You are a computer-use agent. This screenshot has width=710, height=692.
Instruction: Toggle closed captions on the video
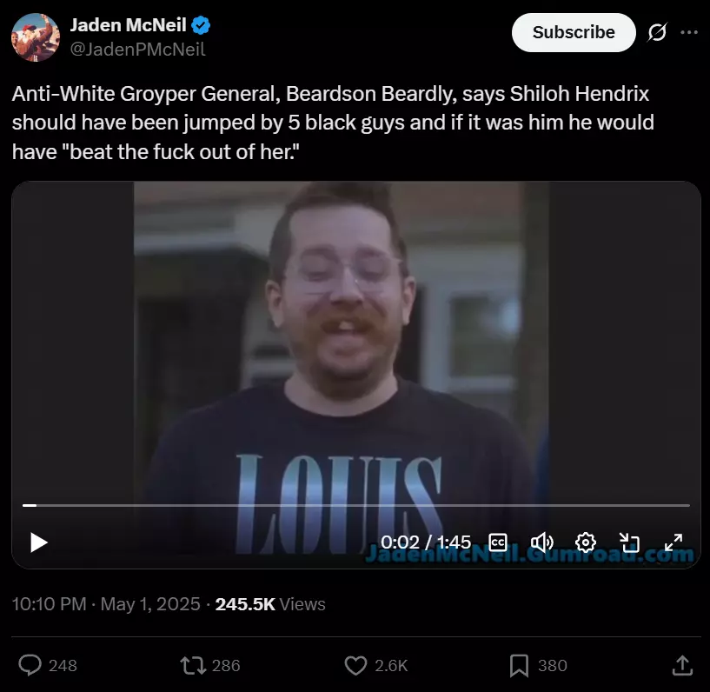[498, 542]
